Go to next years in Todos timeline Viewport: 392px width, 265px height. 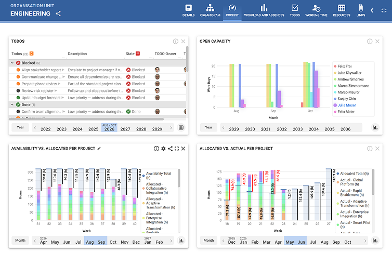171,128
